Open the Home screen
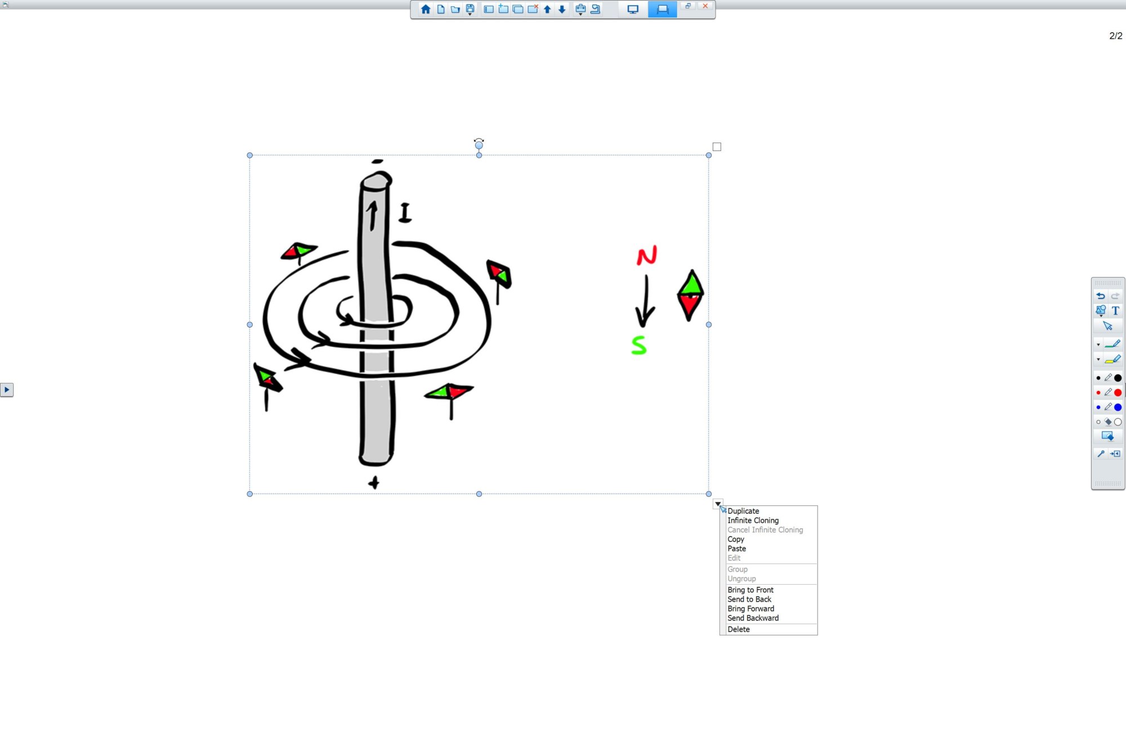This screenshot has width=1126, height=751. tap(426, 9)
